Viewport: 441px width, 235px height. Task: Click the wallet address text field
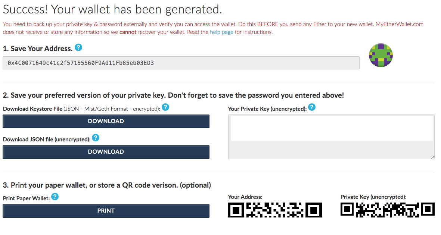coord(181,63)
